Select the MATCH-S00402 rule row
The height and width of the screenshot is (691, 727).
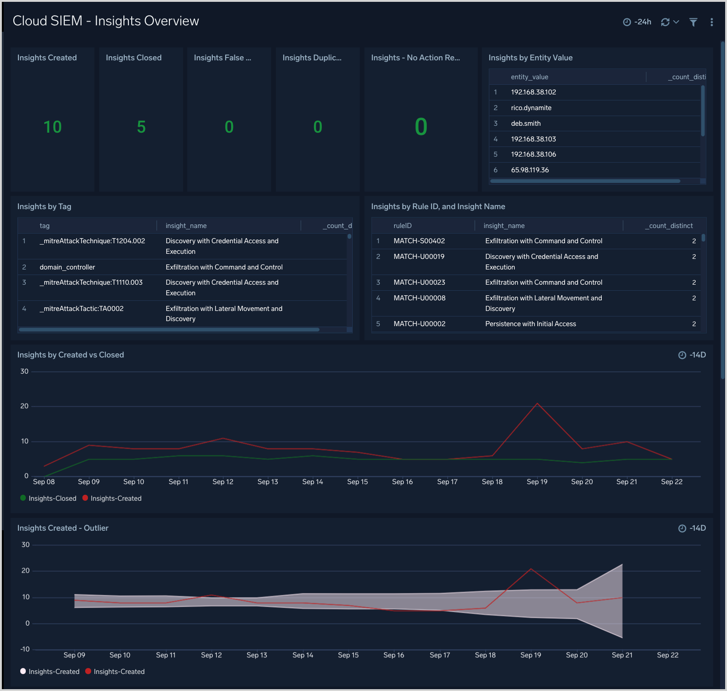pyautogui.click(x=419, y=241)
